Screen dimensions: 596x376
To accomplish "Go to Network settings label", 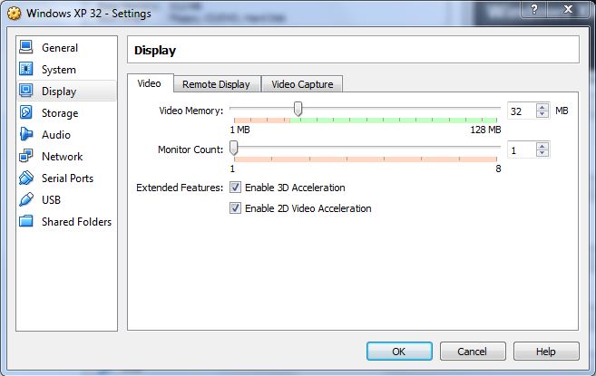I will 62,156.
